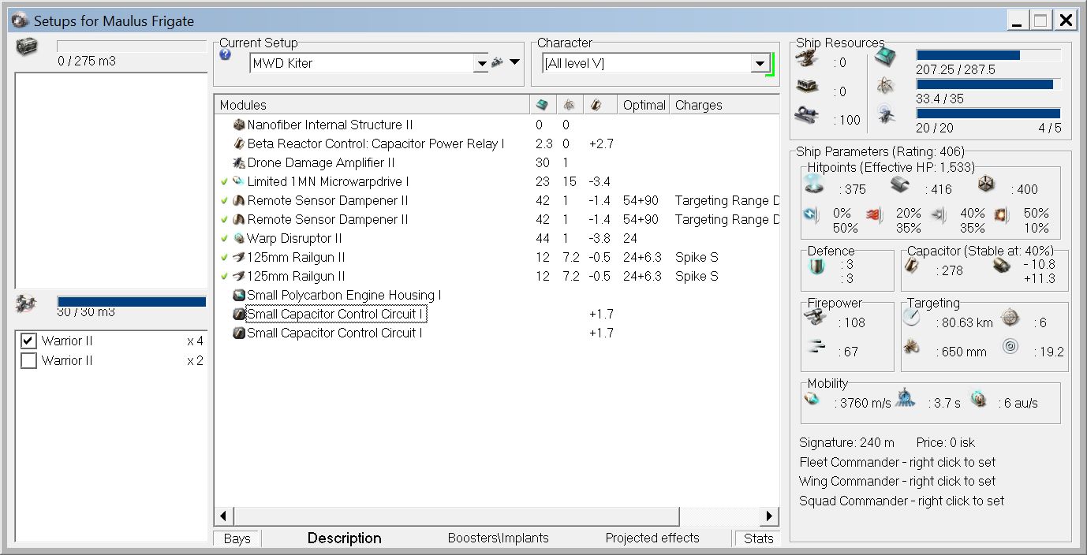
Task: Click the module list scrollbar left arrow
Action: point(223,516)
